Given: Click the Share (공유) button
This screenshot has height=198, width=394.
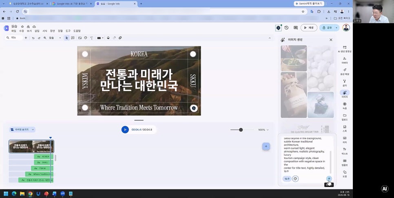Looking at the screenshot, I should tap(327, 28).
